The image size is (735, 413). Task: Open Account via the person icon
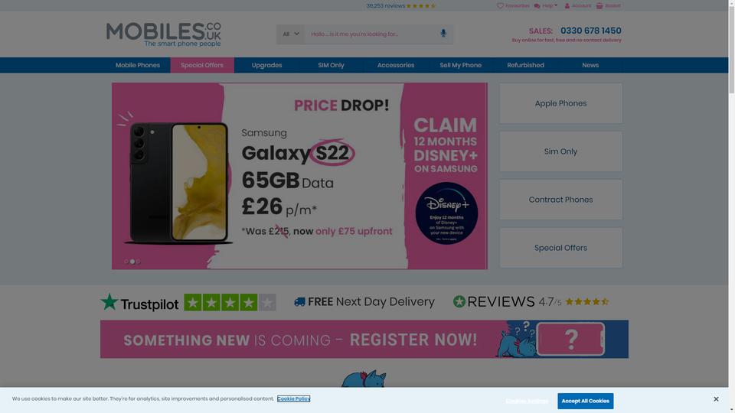tap(567, 5)
